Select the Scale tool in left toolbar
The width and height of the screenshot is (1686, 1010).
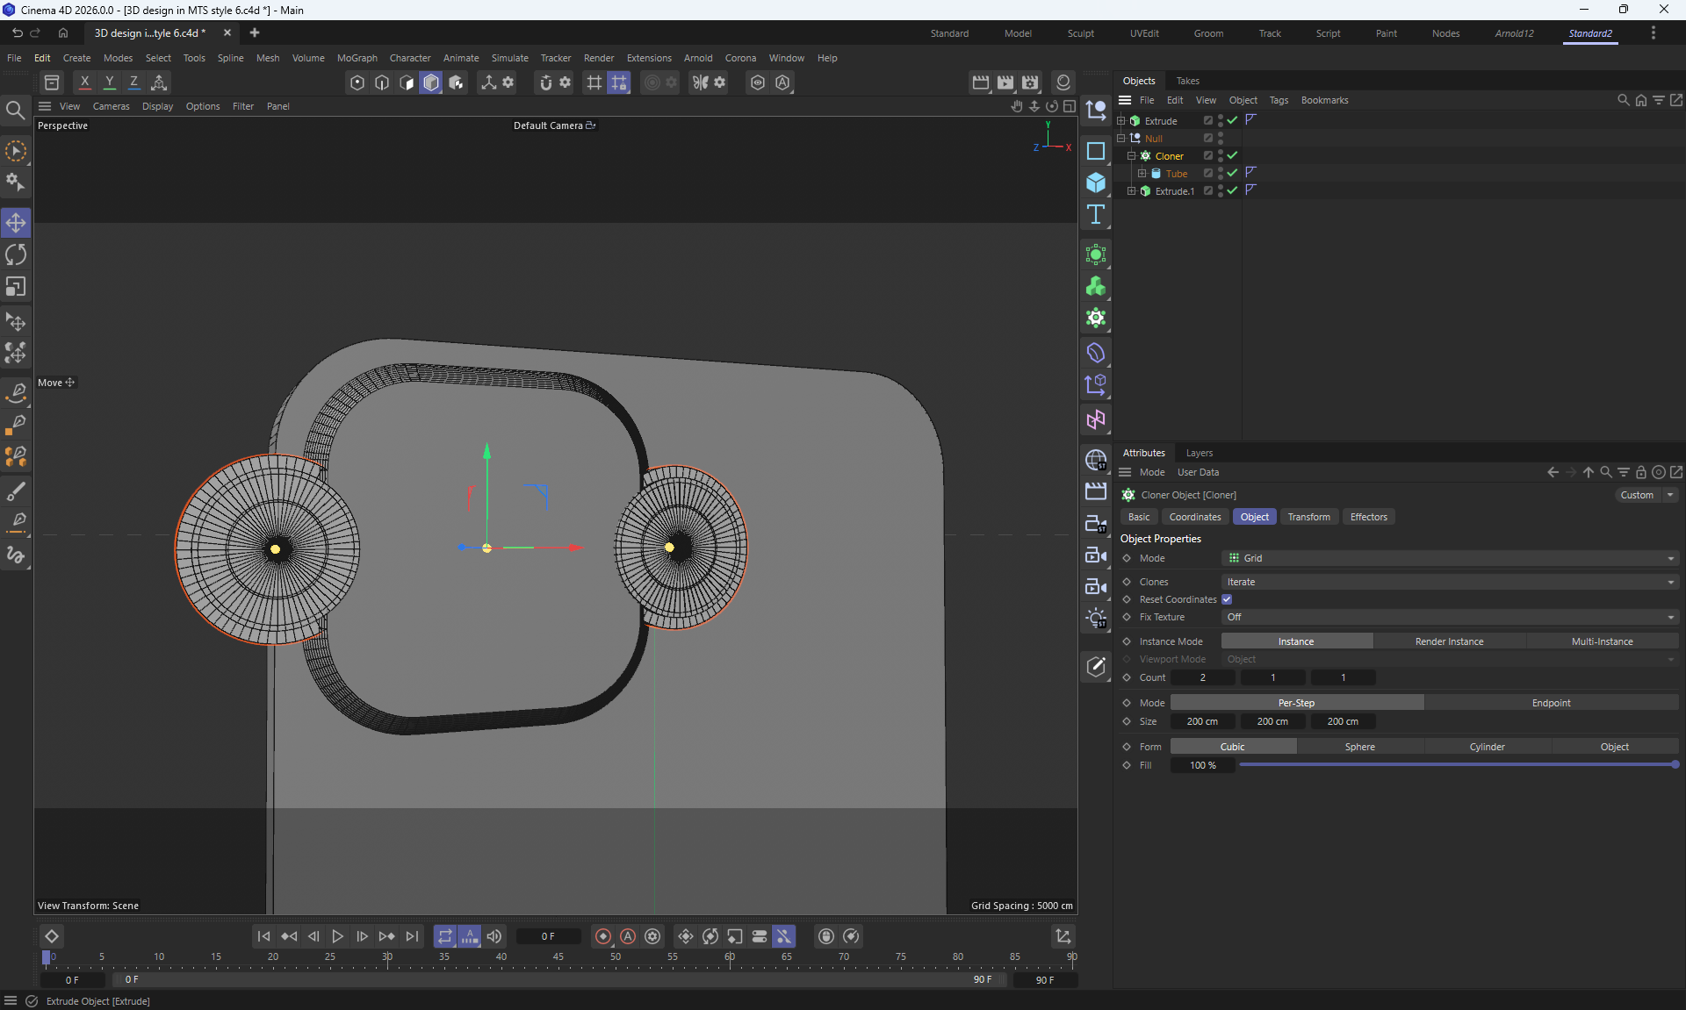pyautogui.click(x=16, y=287)
